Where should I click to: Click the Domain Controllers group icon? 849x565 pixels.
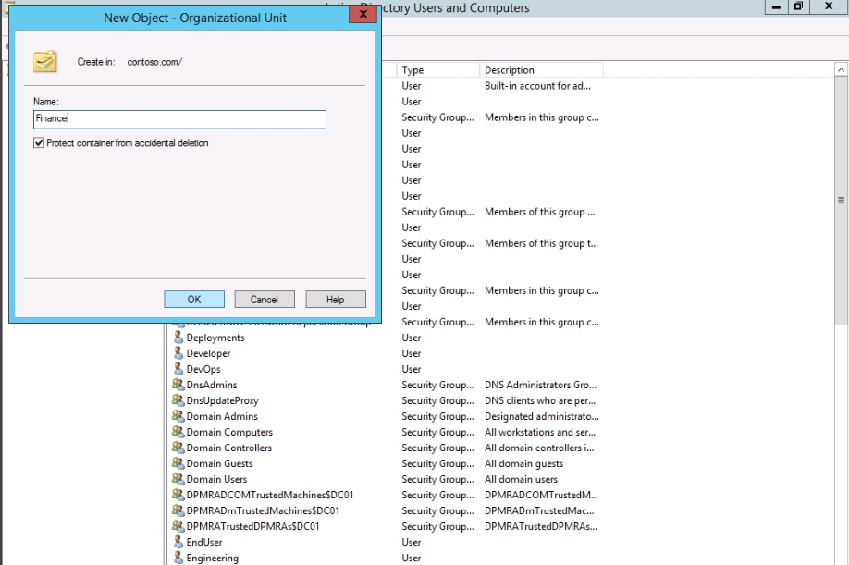point(178,448)
